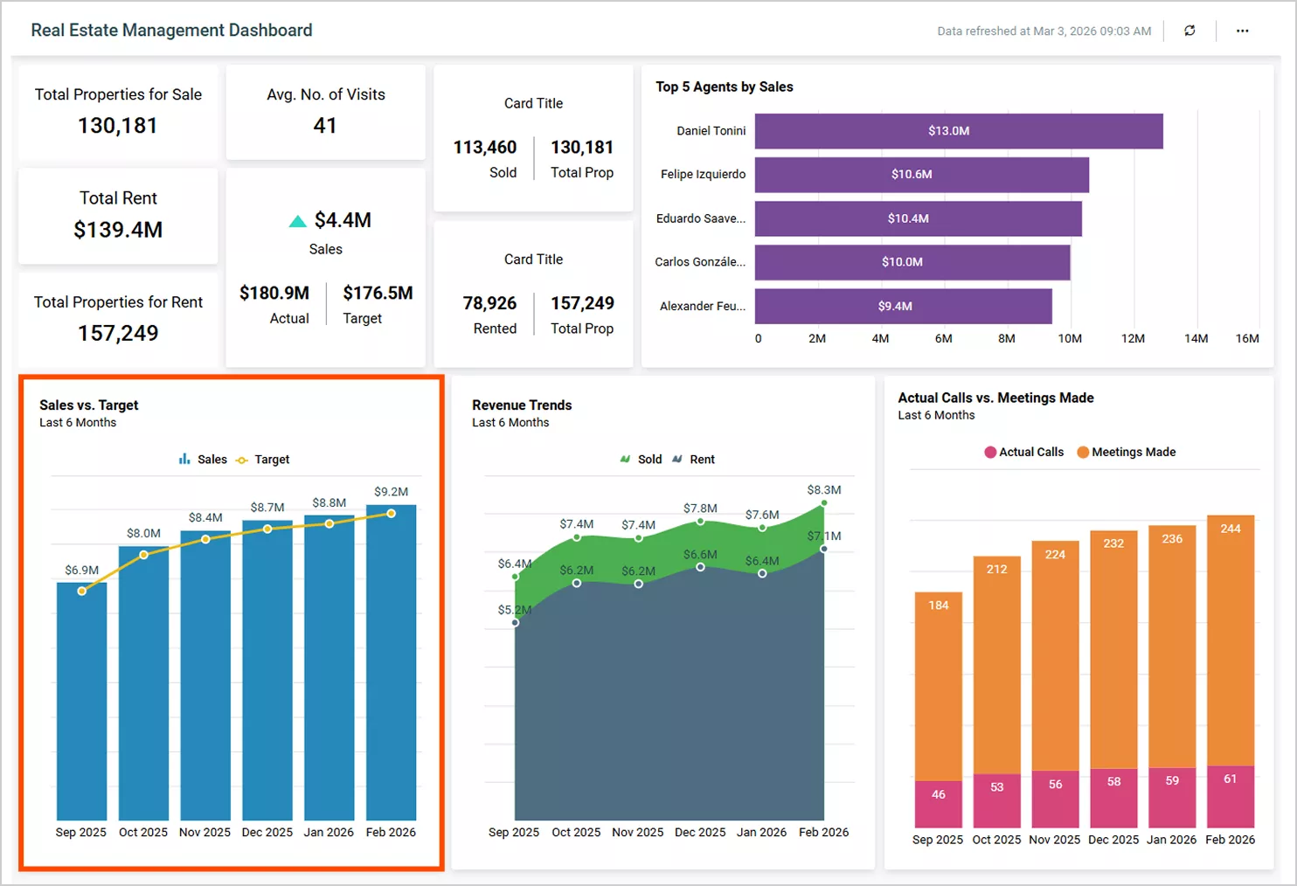Viewport: 1297px width, 886px height.
Task: Toggle the Meetings Made legend dot
Action: click(x=1083, y=452)
